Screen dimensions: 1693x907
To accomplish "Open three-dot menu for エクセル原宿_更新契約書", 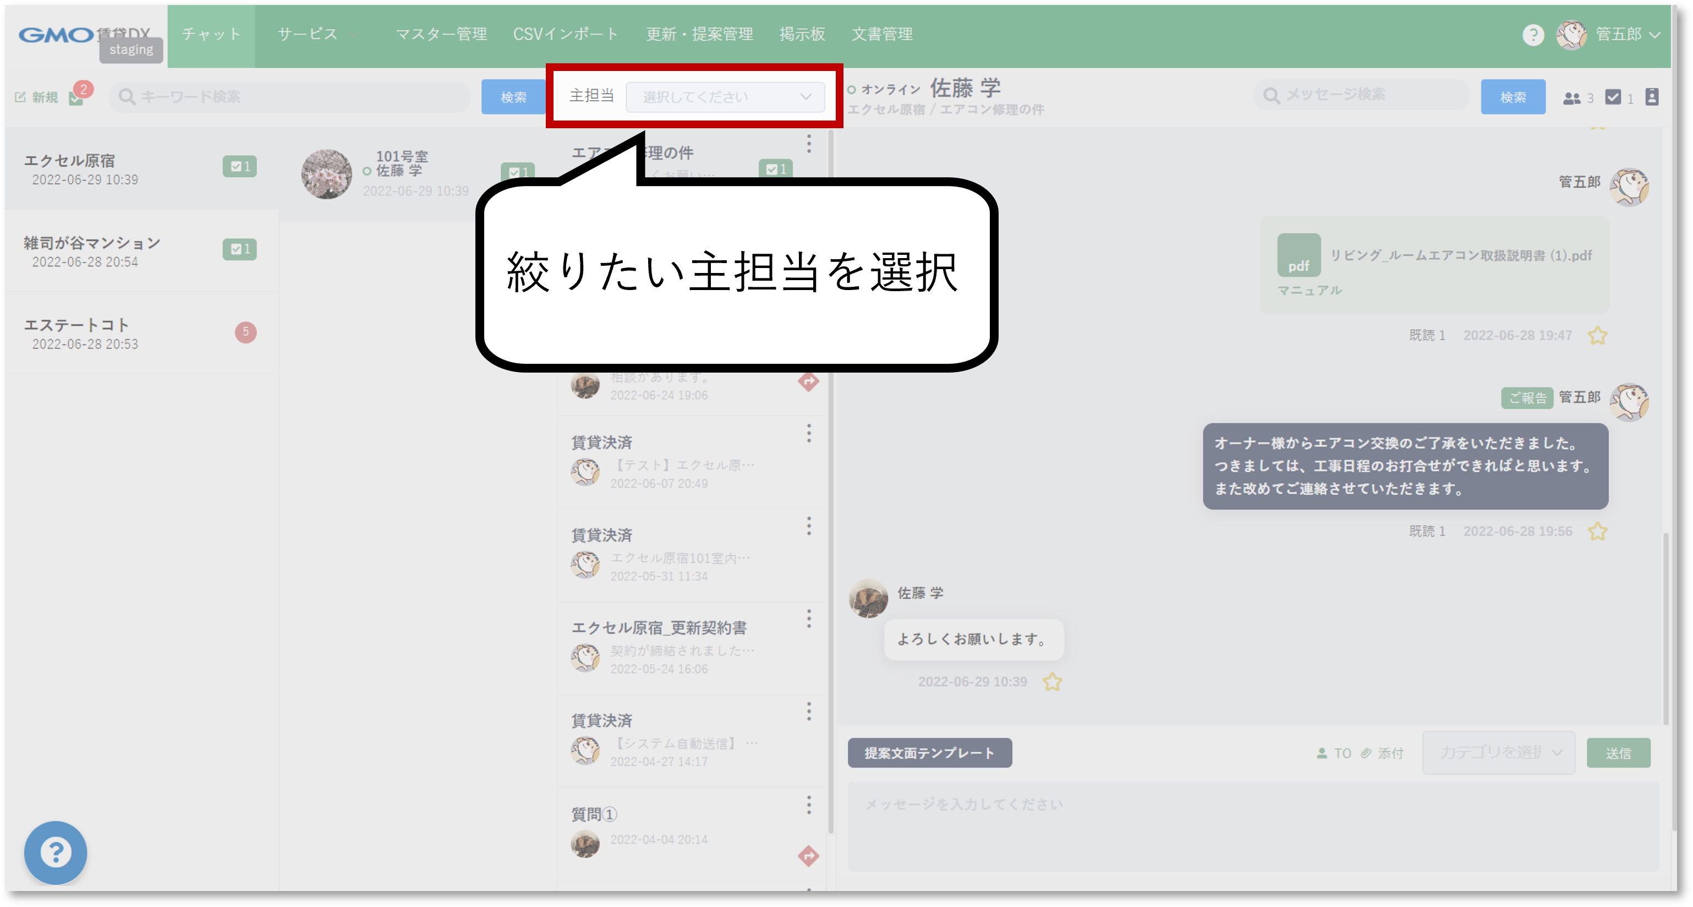I will coord(809,619).
